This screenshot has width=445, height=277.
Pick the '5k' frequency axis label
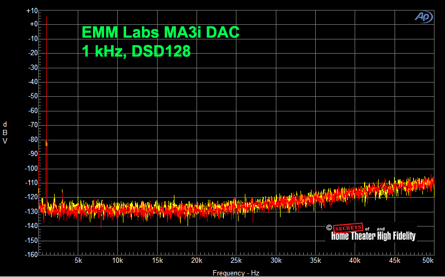tap(78, 261)
